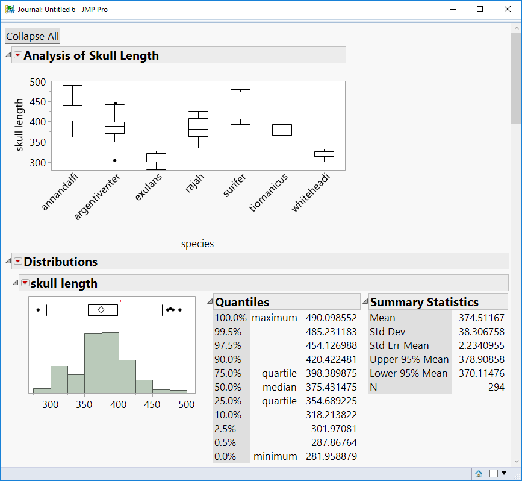Click the Upper 95% Mean label
The image size is (522, 481).
tap(409, 359)
